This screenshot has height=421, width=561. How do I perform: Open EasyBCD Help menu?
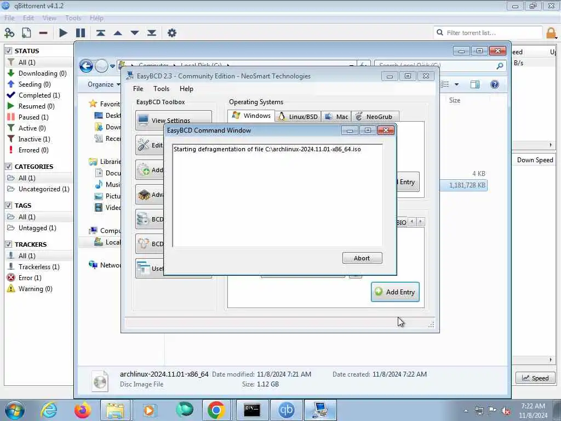pos(186,89)
